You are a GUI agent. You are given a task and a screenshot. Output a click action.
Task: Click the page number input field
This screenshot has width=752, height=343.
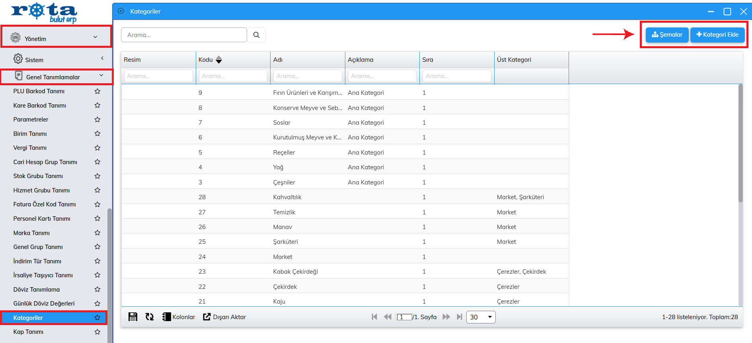click(x=404, y=317)
